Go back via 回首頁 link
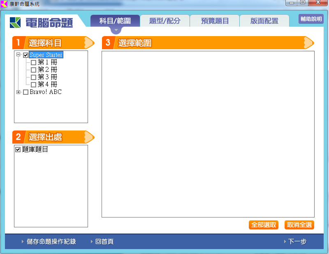329x254 pixels. [104, 241]
